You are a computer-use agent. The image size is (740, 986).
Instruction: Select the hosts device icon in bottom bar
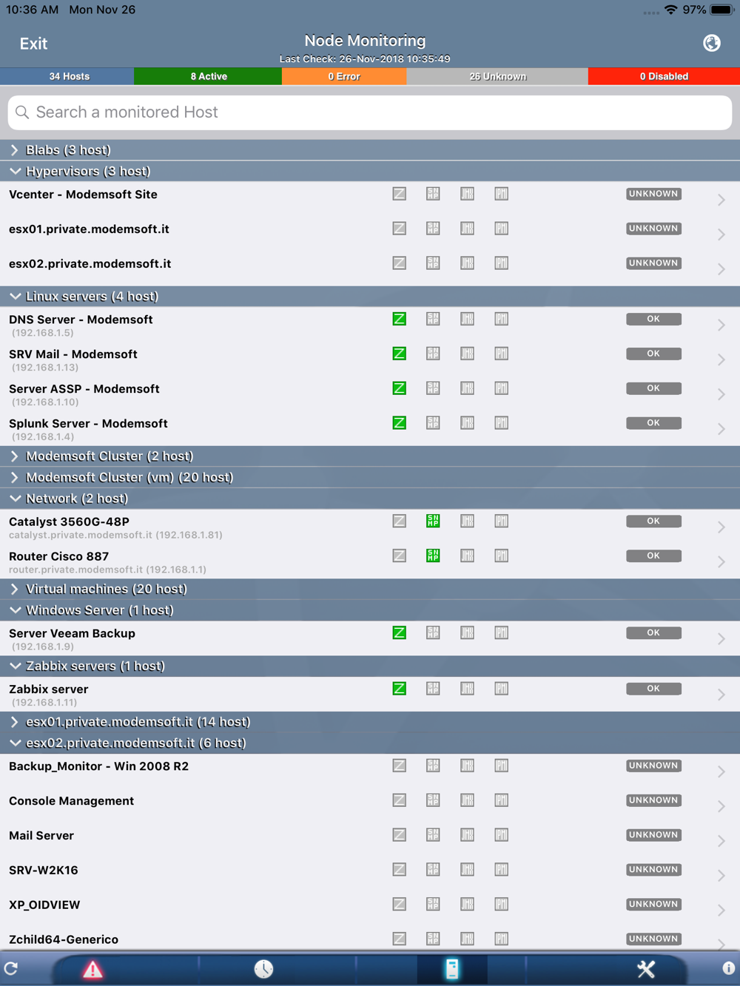click(x=452, y=969)
